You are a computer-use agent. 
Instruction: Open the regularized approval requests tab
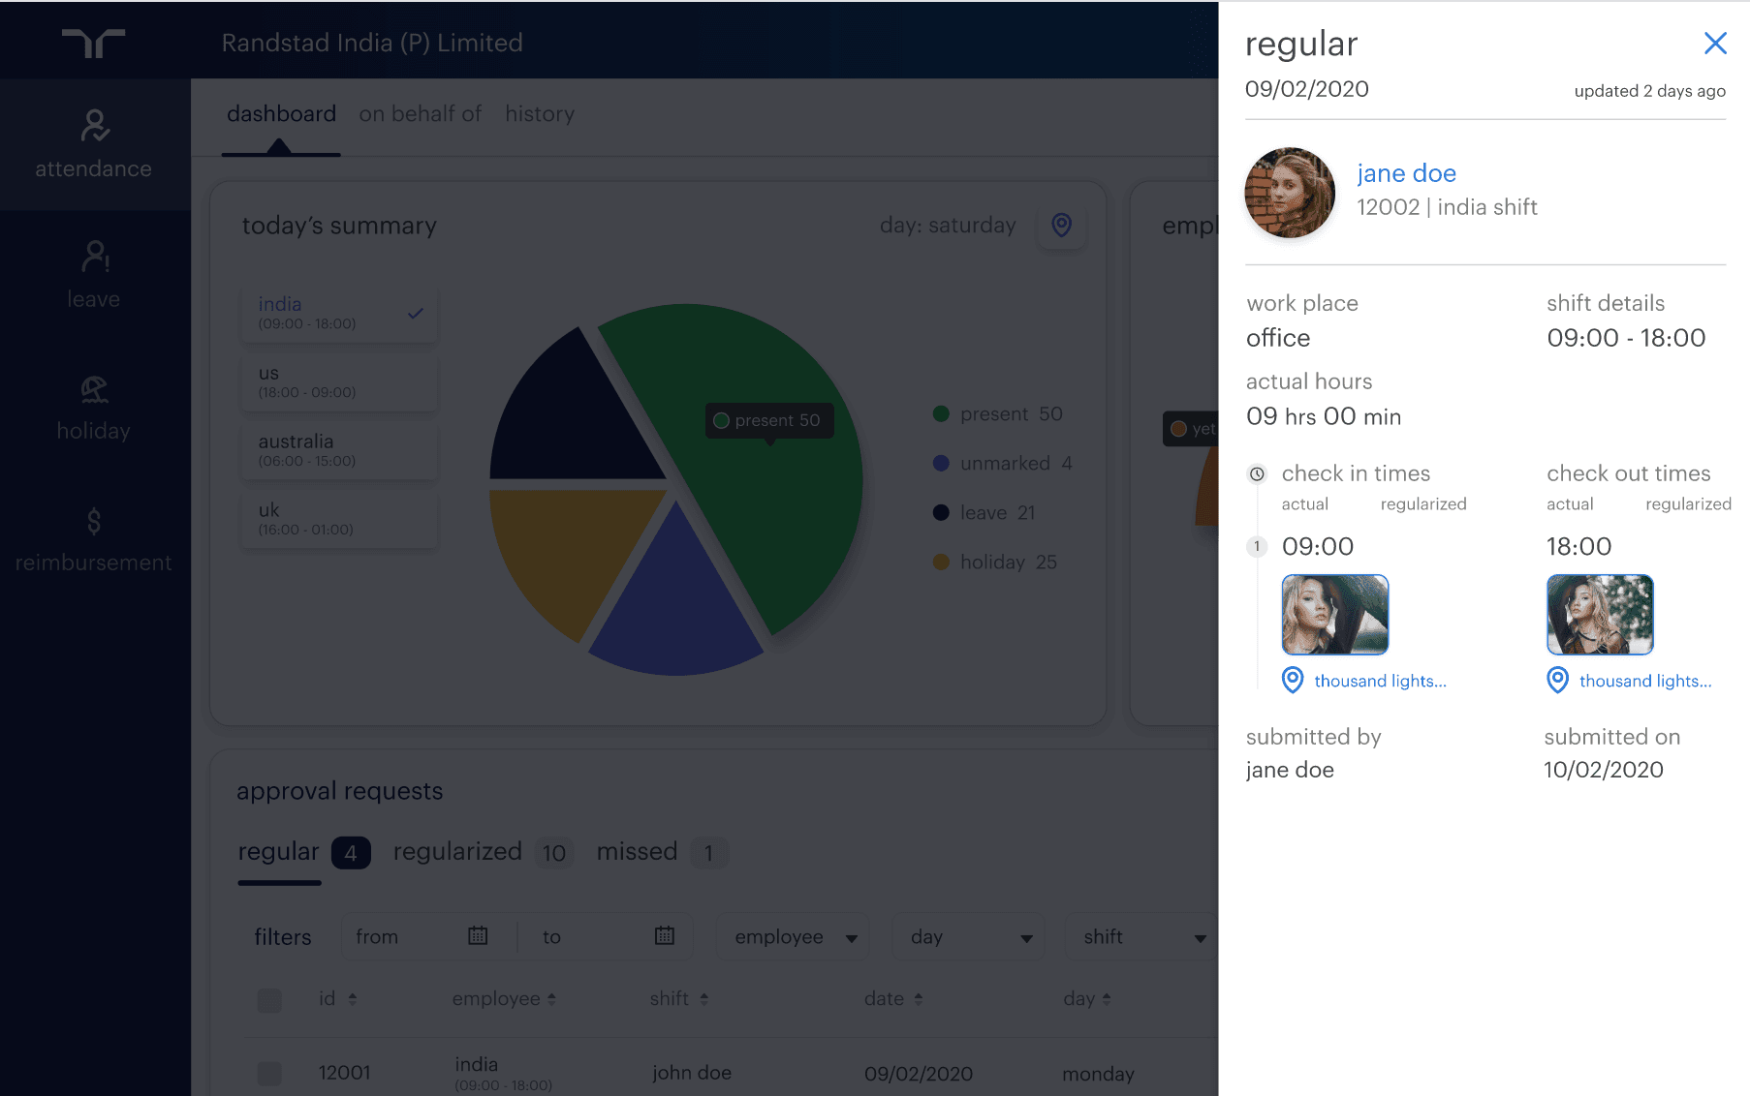pos(483,852)
